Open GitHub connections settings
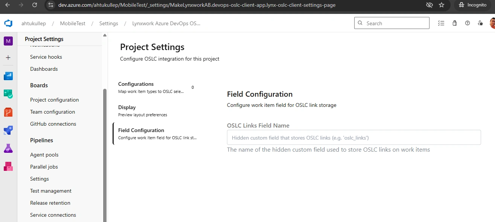Image resolution: width=495 pixels, height=222 pixels. [53, 124]
